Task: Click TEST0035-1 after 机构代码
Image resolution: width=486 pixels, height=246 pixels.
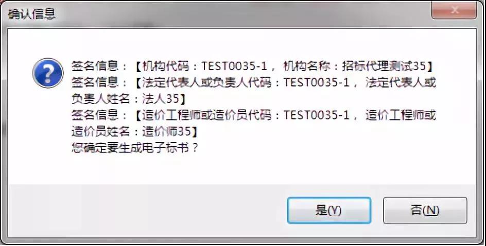Action: pyautogui.click(x=234, y=66)
